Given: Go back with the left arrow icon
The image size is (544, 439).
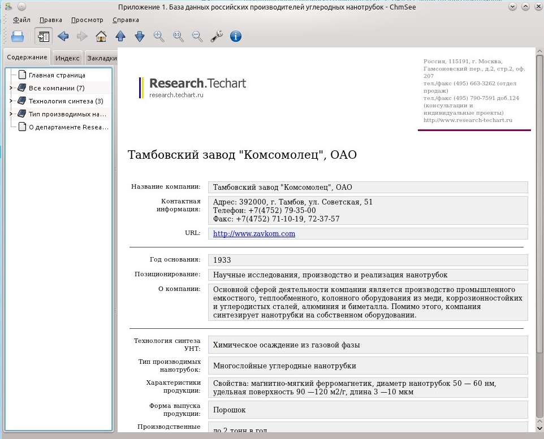Looking at the screenshot, I should [x=63, y=36].
